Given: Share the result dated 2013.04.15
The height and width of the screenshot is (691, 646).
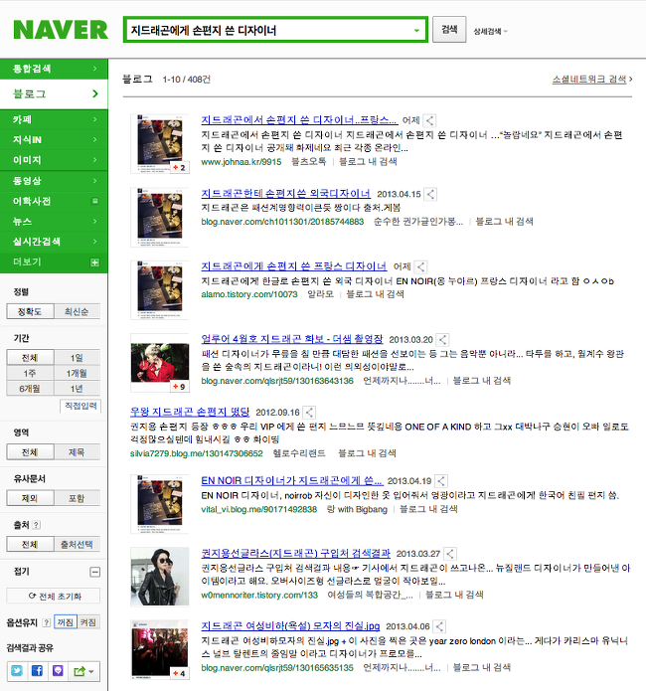Looking at the screenshot, I should (x=430, y=194).
